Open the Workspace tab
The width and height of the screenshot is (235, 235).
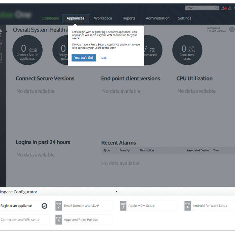[x=103, y=18]
